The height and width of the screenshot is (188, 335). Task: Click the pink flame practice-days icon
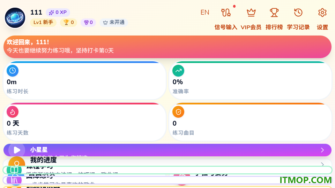point(13,112)
